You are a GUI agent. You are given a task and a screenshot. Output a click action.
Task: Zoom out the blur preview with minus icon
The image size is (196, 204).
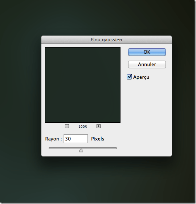(x=67, y=126)
